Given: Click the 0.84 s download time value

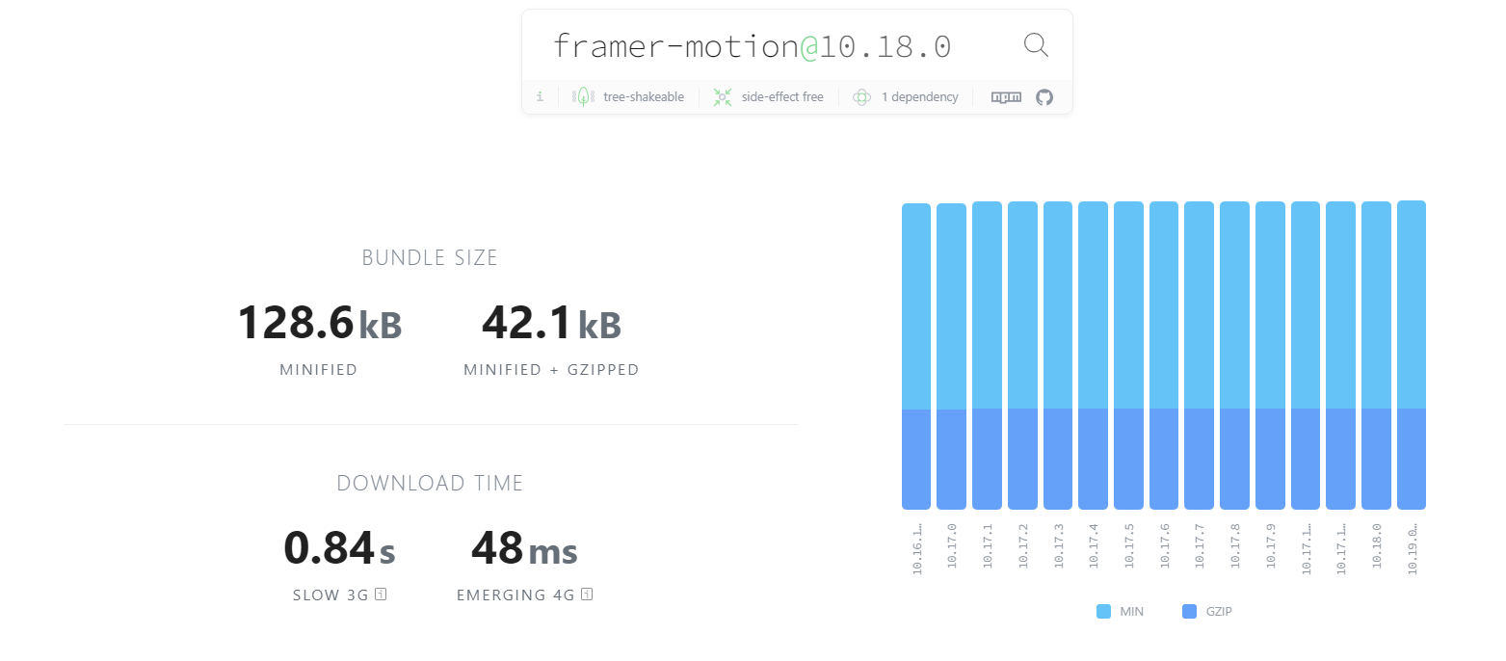Looking at the screenshot, I should (x=339, y=548).
